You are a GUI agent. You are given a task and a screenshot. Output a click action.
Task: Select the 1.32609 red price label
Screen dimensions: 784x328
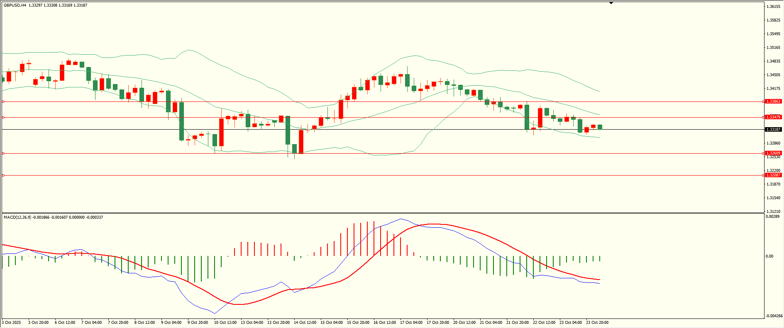pyautogui.click(x=773, y=153)
